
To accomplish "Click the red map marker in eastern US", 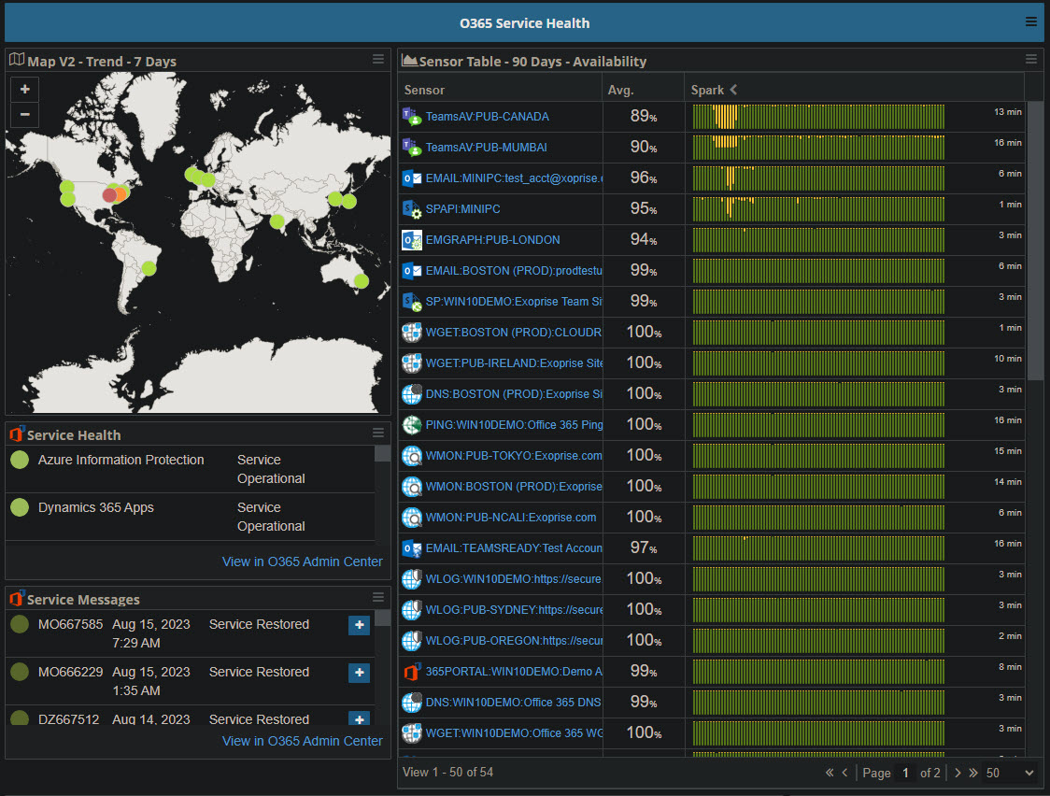I will tap(110, 195).
